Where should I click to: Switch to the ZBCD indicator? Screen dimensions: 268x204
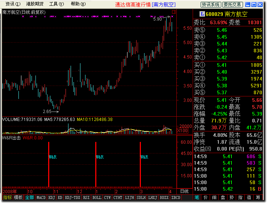[176, 198]
